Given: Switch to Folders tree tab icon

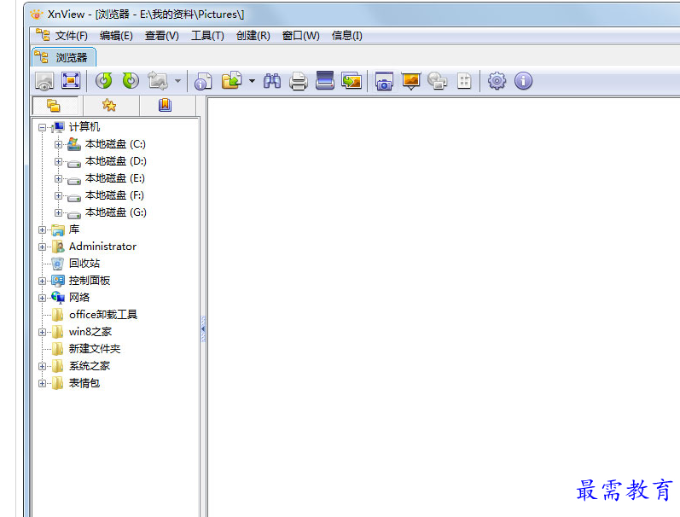Looking at the screenshot, I should click(x=54, y=106).
